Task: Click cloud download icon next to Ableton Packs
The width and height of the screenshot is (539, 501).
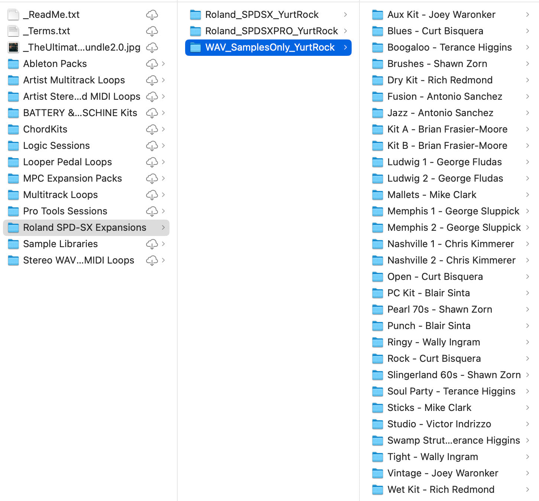Action: [152, 64]
